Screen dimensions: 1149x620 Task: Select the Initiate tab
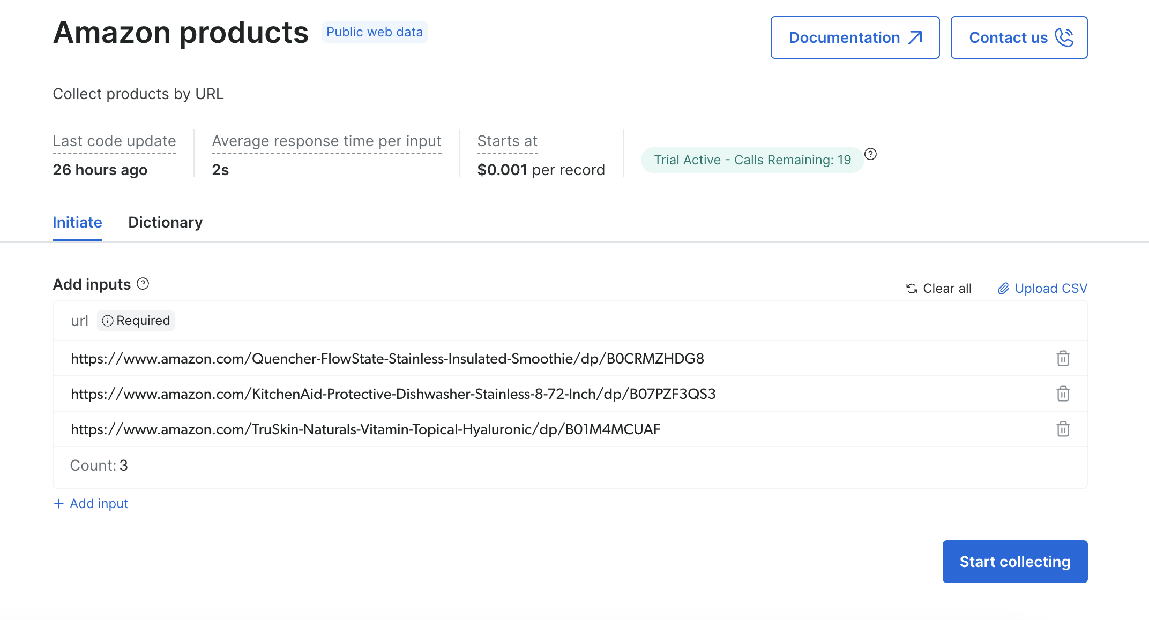point(77,222)
